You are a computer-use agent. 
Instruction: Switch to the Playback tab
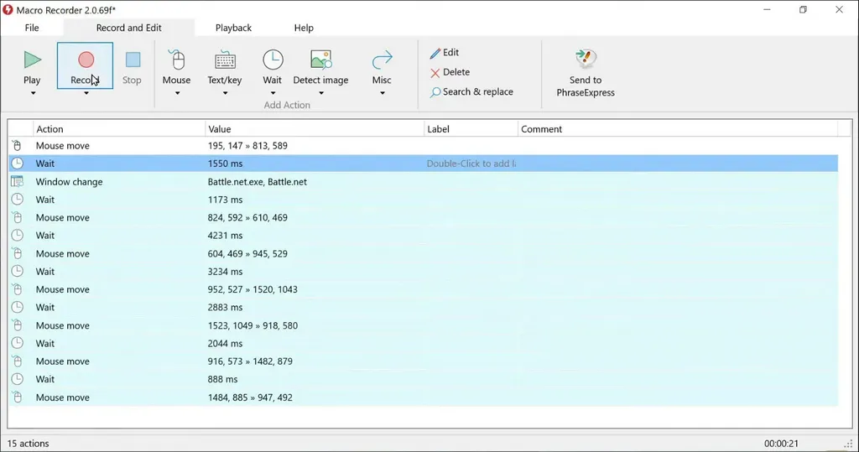tap(233, 28)
